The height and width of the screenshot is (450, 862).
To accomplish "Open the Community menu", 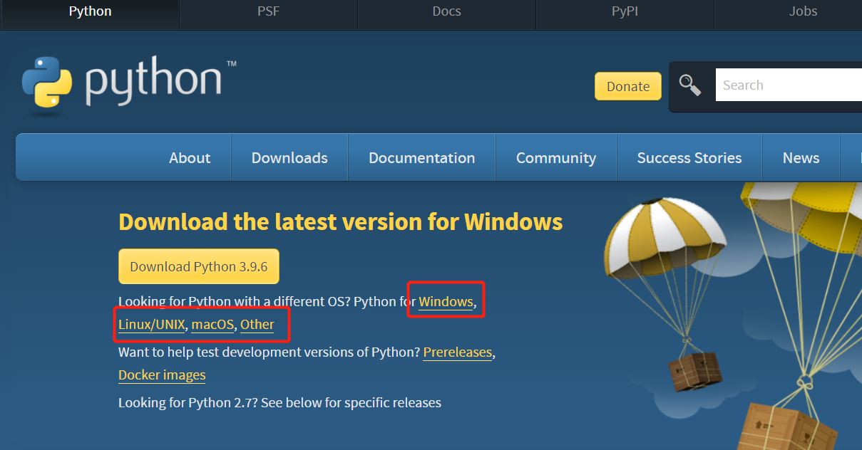I will click(555, 157).
